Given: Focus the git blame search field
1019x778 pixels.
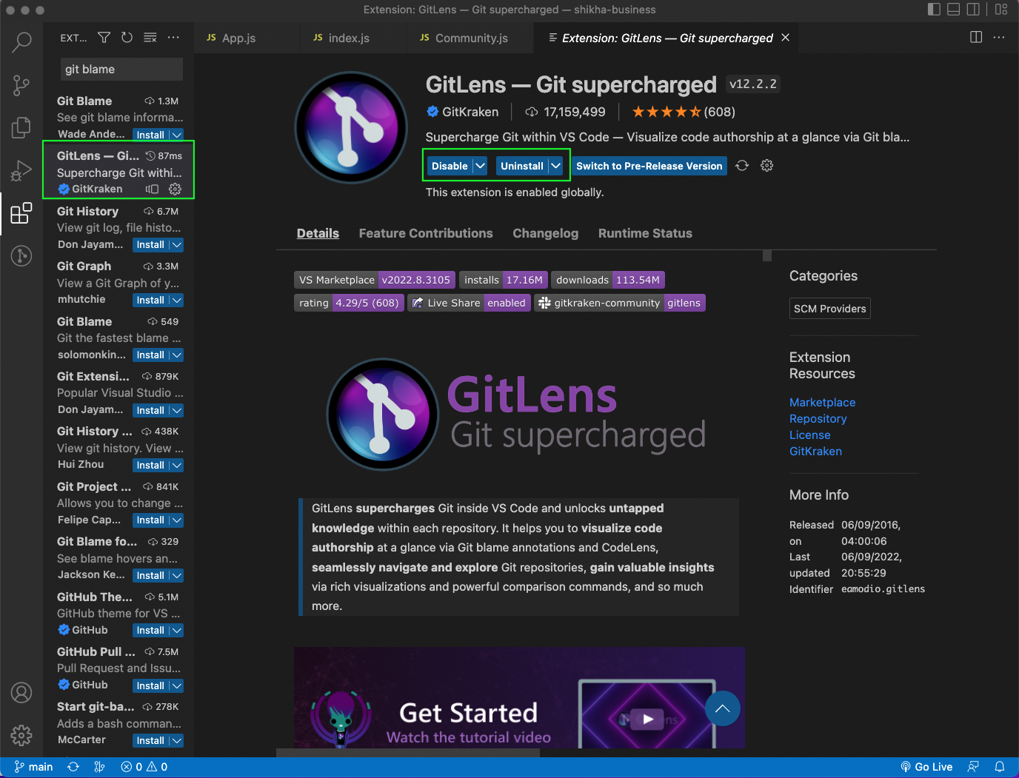Looking at the screenshot, I should (x=121, y=70).
